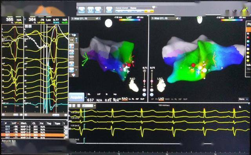Click the upper round button below left slider

[144, 90]
